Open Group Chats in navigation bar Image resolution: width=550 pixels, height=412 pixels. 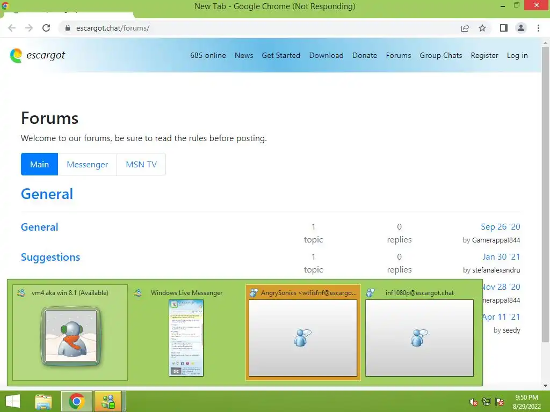point(441,55)
